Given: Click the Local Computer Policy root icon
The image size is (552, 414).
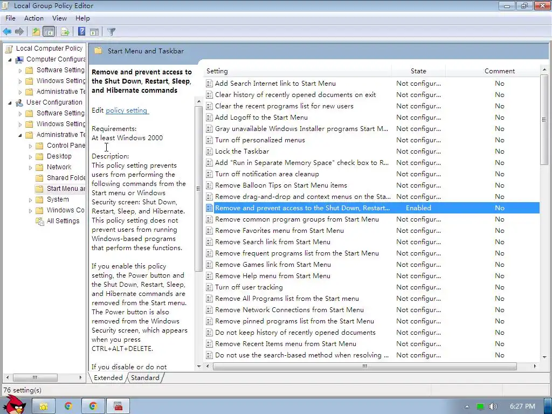Looking at the screenshot, I should point(9,49).
